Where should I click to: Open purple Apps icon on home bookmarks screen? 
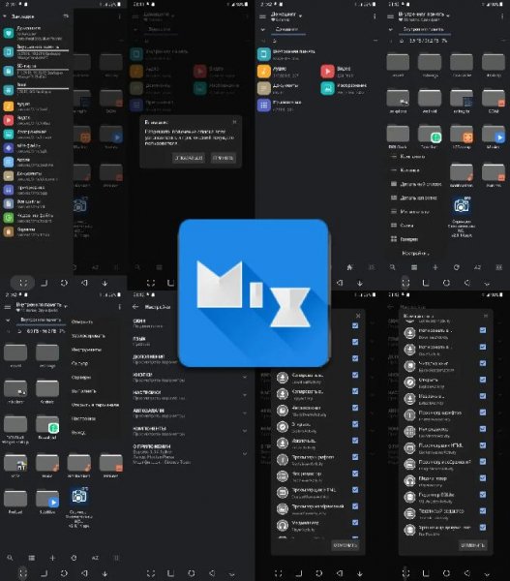pyautogui.click(x=264, y=106)
